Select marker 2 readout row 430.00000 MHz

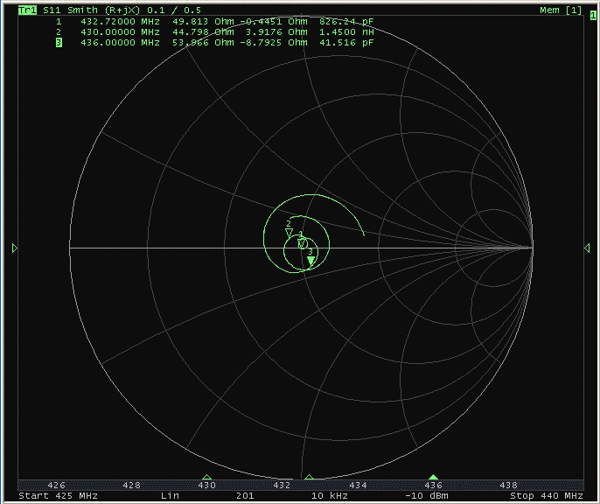[x=214, y=32]
